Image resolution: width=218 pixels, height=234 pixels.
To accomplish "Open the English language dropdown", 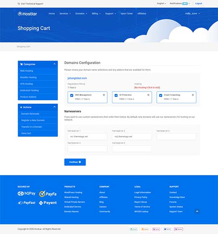I will click(x=161, y=3).
